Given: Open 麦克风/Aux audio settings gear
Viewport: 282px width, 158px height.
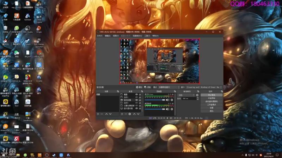Looking at the screenshot, I should pyautogui.click(x=172, y=100).
